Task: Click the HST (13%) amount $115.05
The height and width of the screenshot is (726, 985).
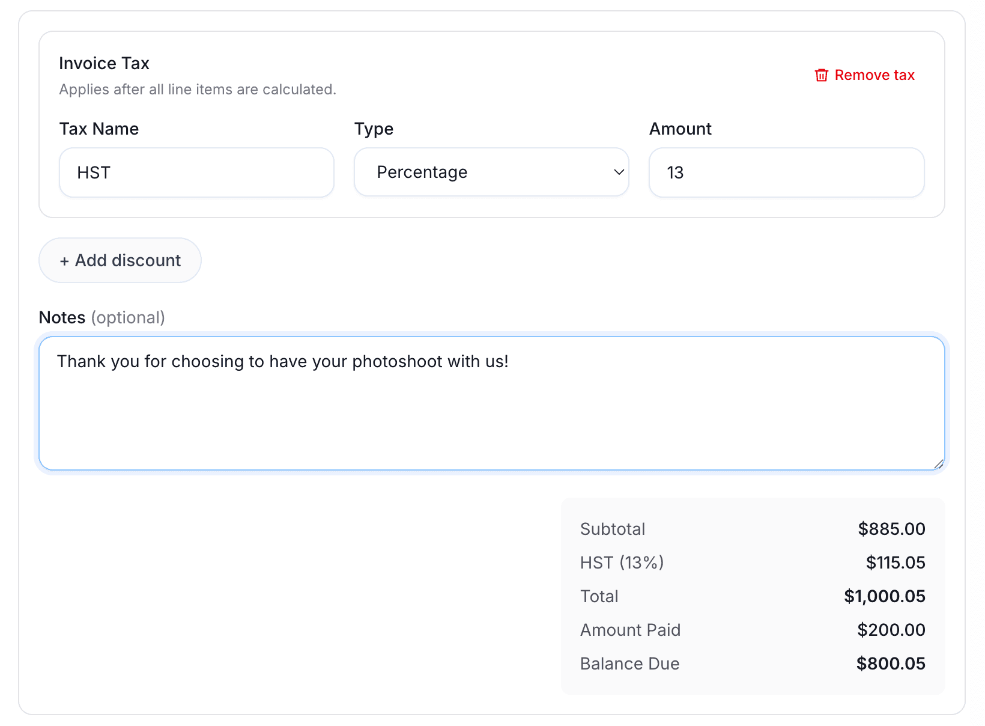Action: pyautogui.click(x=895, y=563)
